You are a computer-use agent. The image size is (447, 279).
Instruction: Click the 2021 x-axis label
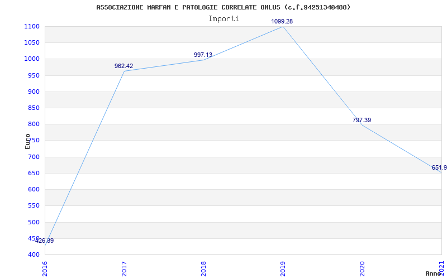tap(441, 269)
